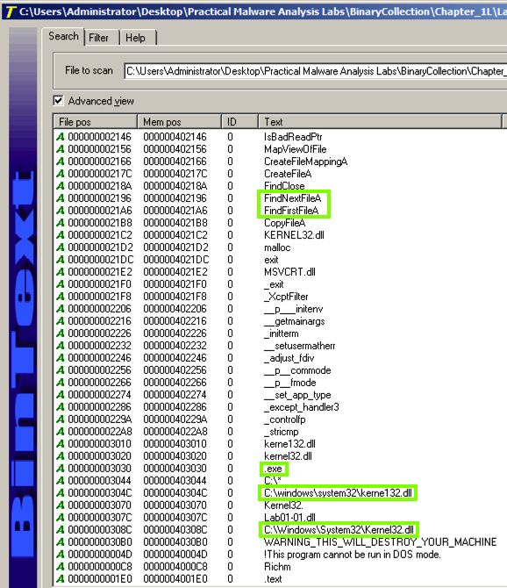Switch to the Filter tab
The image size is (507, 588).
(x=98, y=38)
